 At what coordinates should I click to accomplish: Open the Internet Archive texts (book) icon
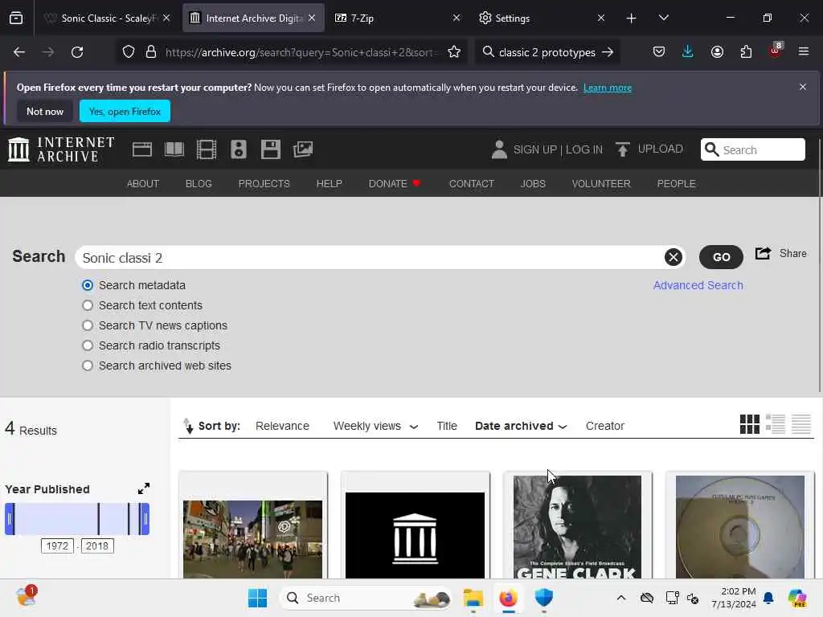coord(174,149)
